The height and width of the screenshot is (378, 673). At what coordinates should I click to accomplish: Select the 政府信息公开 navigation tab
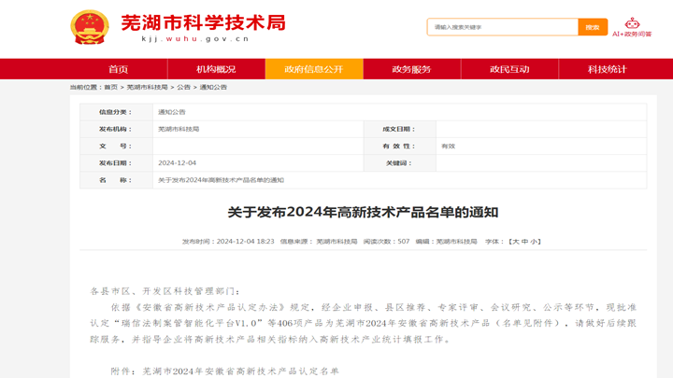(314, 69)
